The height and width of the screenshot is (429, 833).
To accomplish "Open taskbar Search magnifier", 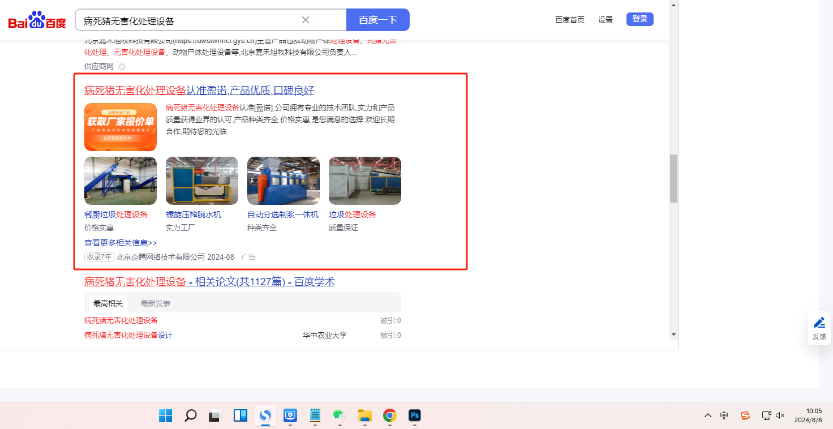I will pos(191,416).
